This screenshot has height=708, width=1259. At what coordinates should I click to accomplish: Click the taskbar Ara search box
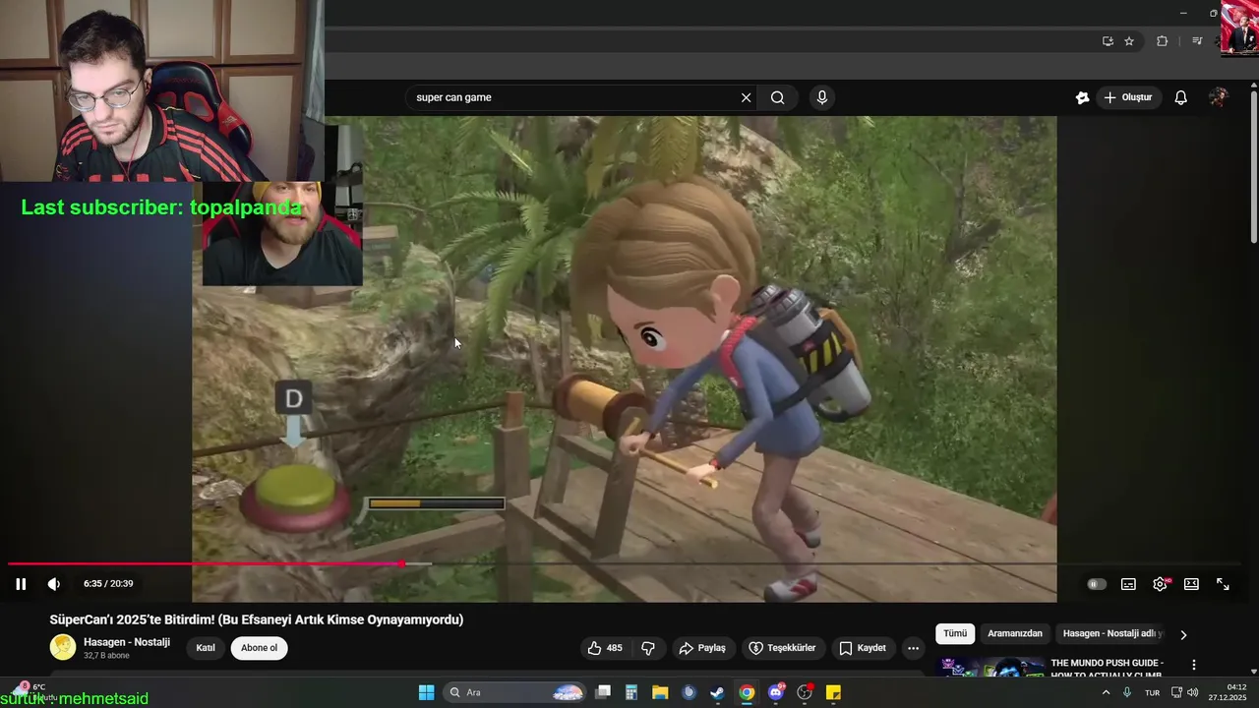coord(515,692)
